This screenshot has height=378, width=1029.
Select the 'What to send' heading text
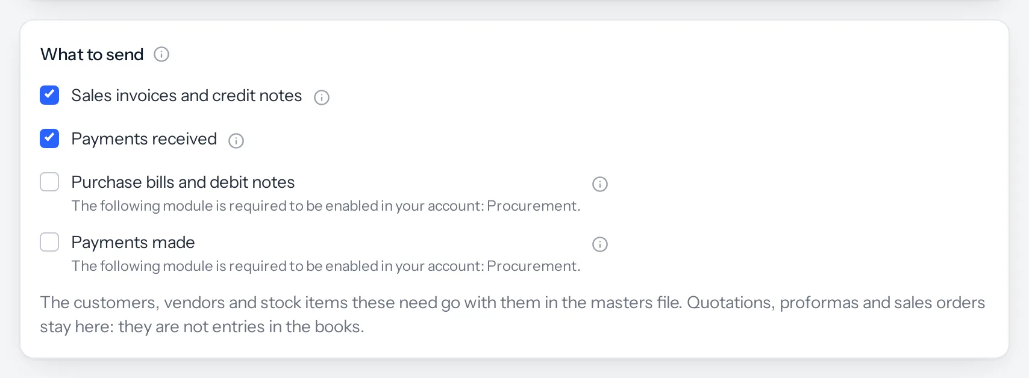click(x=92, y=55)
